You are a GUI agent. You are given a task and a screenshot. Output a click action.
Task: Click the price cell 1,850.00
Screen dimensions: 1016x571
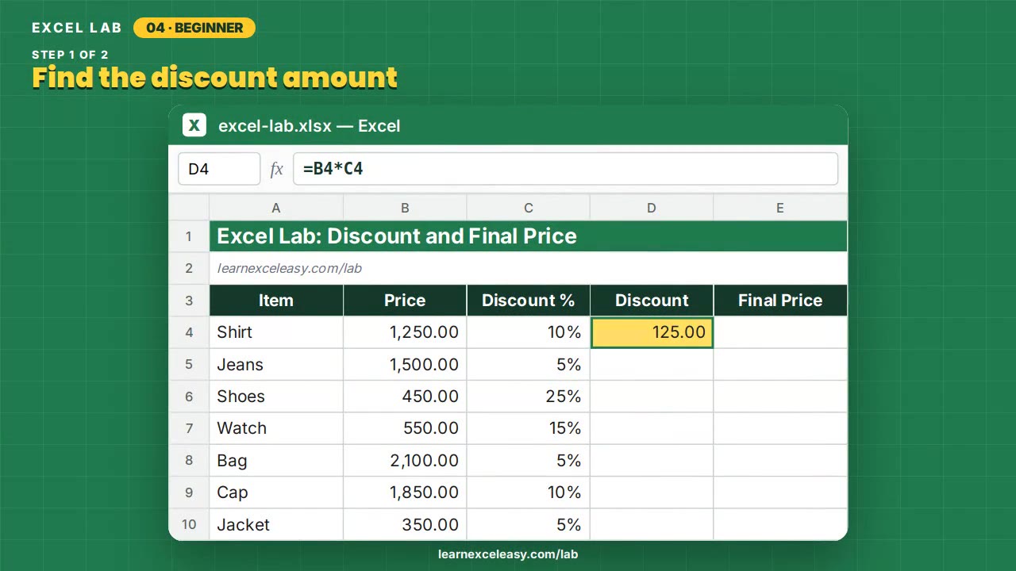[405, 492]
